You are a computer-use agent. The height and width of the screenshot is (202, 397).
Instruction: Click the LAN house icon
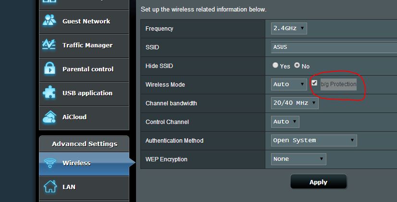[50, 186]
